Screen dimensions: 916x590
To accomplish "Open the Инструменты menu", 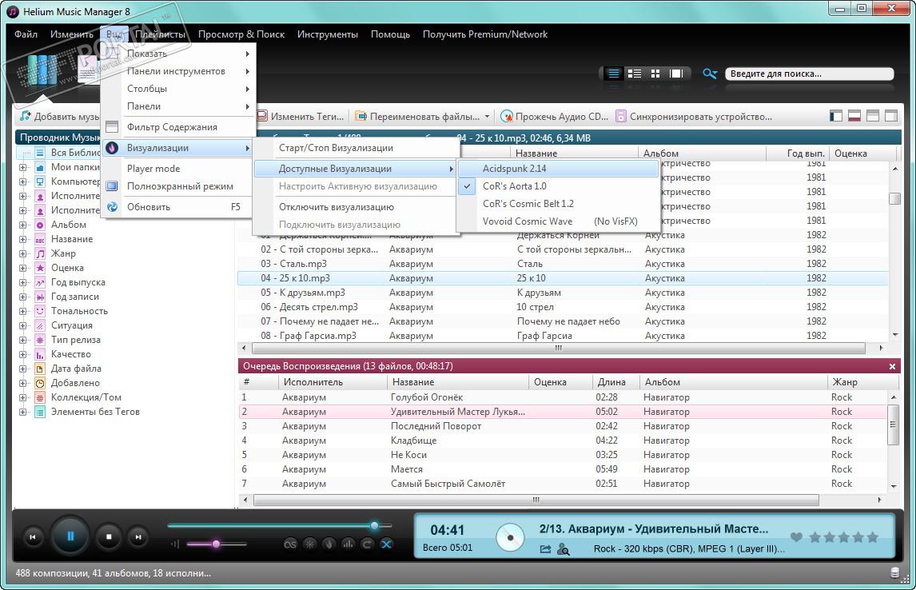I will (x=327, y=34).
